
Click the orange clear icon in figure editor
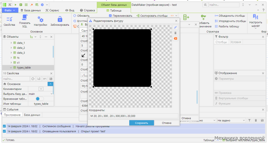coord(175,38)
